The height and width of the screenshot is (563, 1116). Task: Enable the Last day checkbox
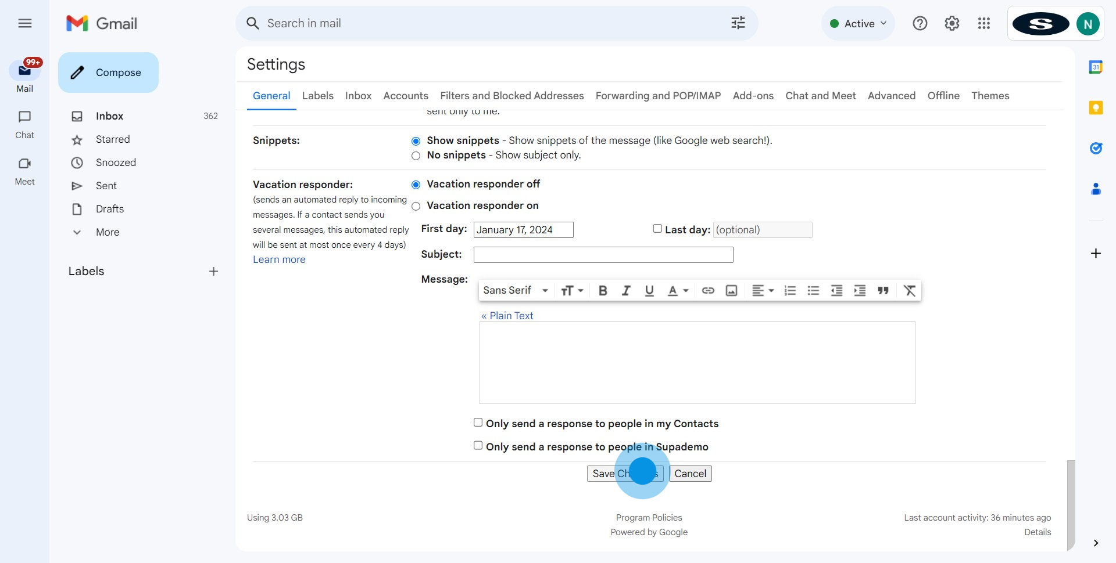tap(657, 229)
